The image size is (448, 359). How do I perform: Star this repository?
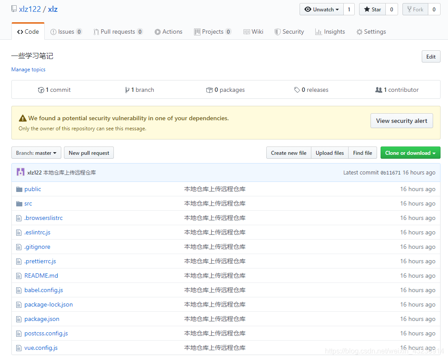[x=372, y=10]
